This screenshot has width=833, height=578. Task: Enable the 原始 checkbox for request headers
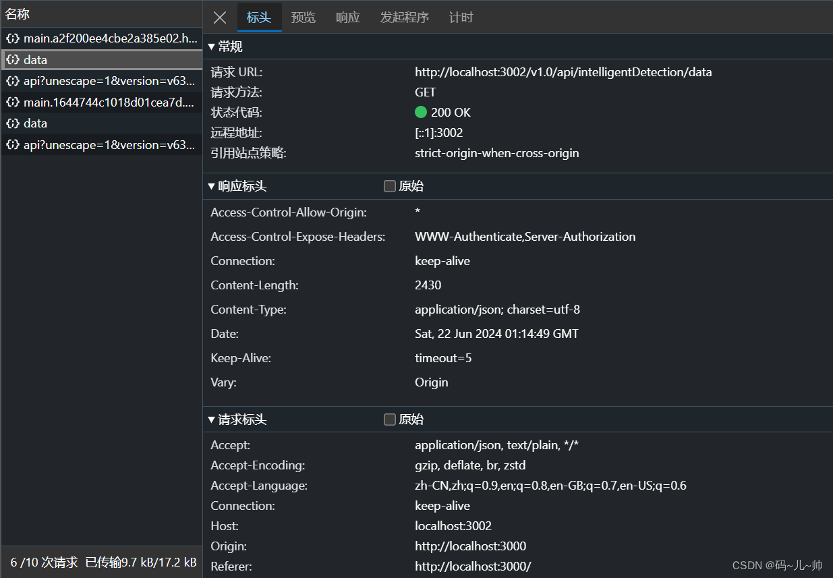tap(389, 419)
